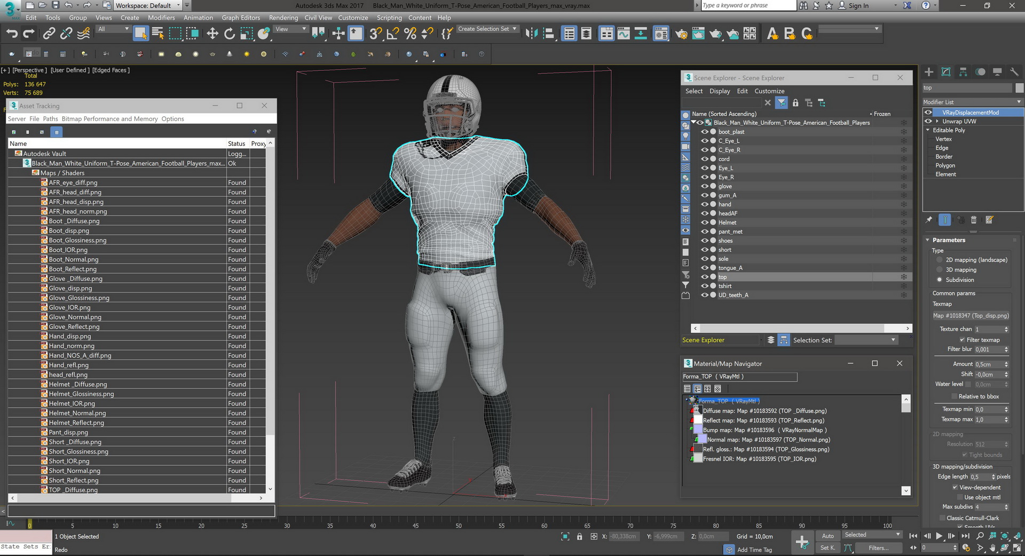Open the Create command panel tab

tap(929, 72)
